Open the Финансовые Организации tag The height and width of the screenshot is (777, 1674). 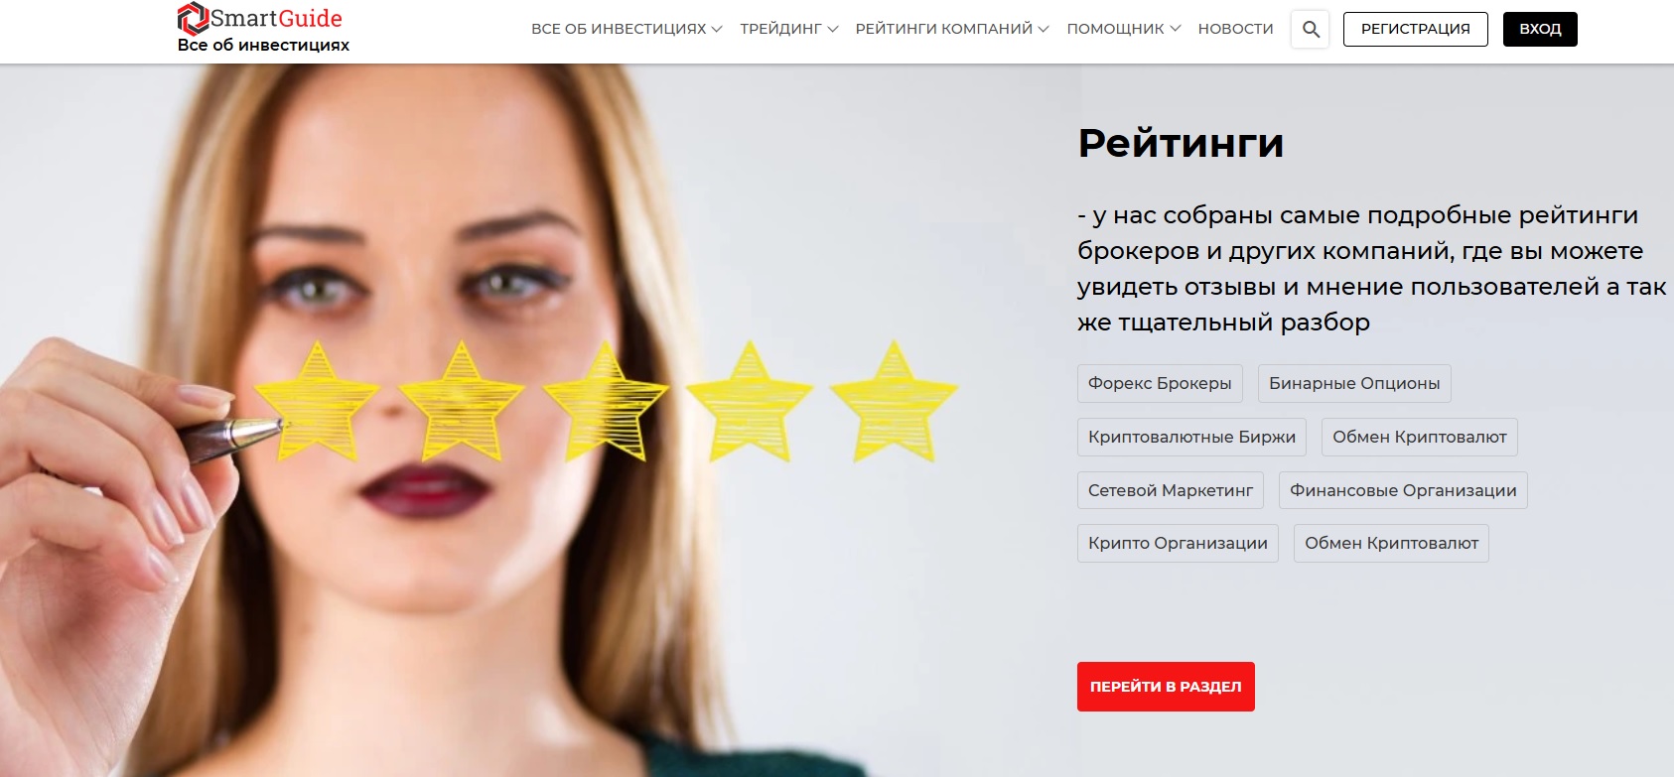point(1403,490)
